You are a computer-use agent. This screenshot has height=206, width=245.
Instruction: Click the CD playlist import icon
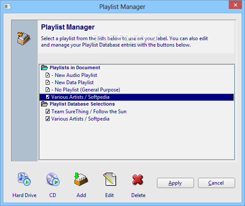point(53,179)
